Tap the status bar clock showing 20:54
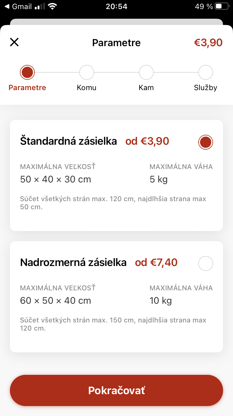 116,7
